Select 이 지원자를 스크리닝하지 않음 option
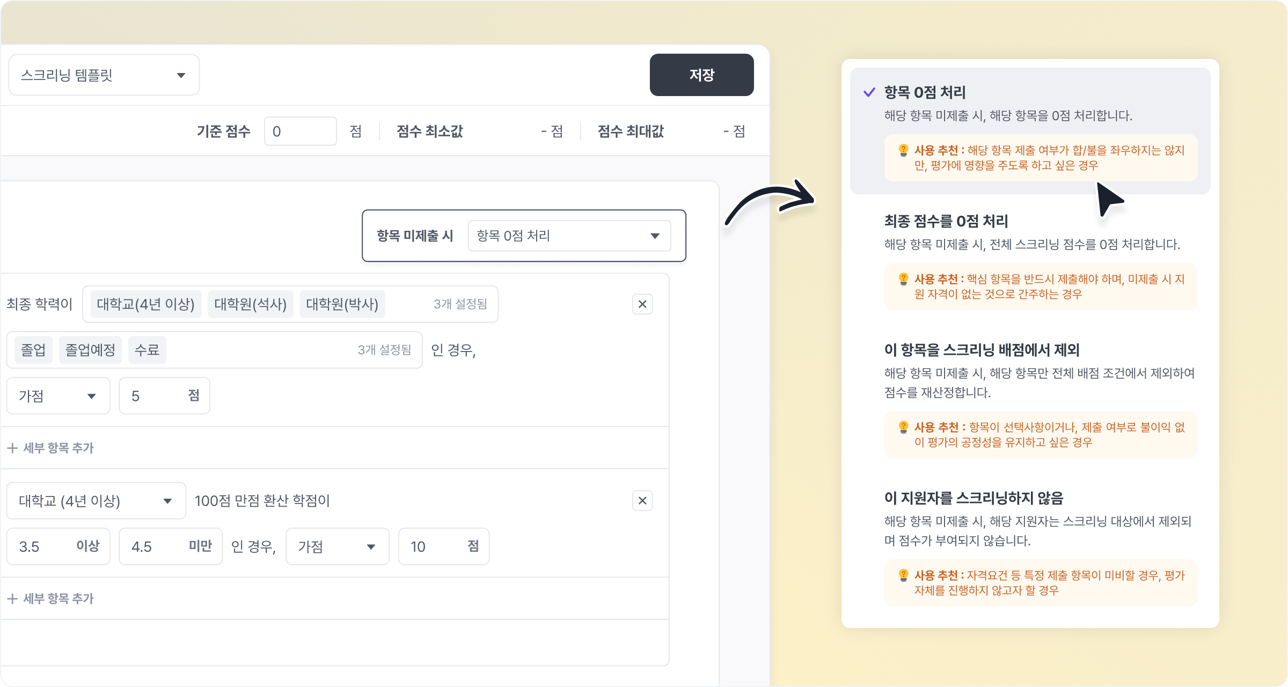Screen dimensions: 1288x687 coord(973,498)
